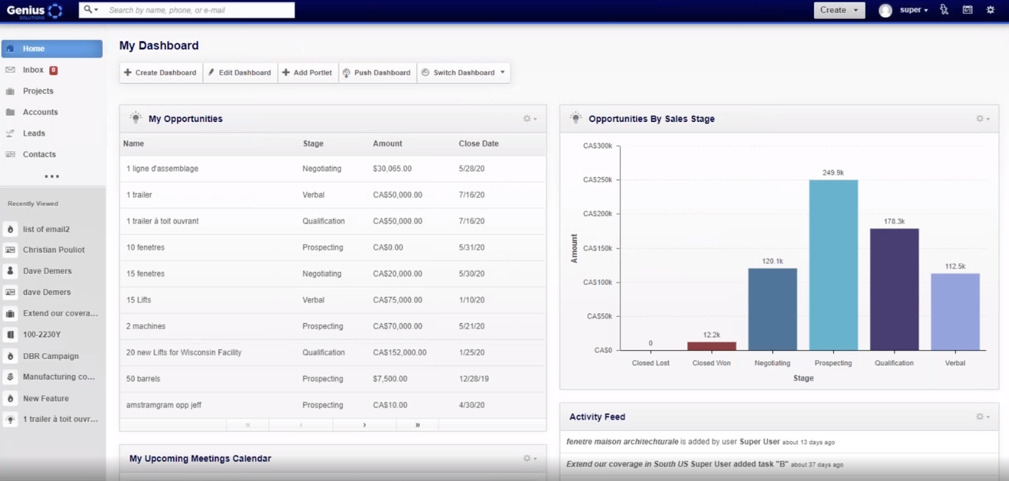Screen dimensions: 1009x481
Task: Click the Create Dashboard button
Action: pyautogui.click(x=160, y=72)
